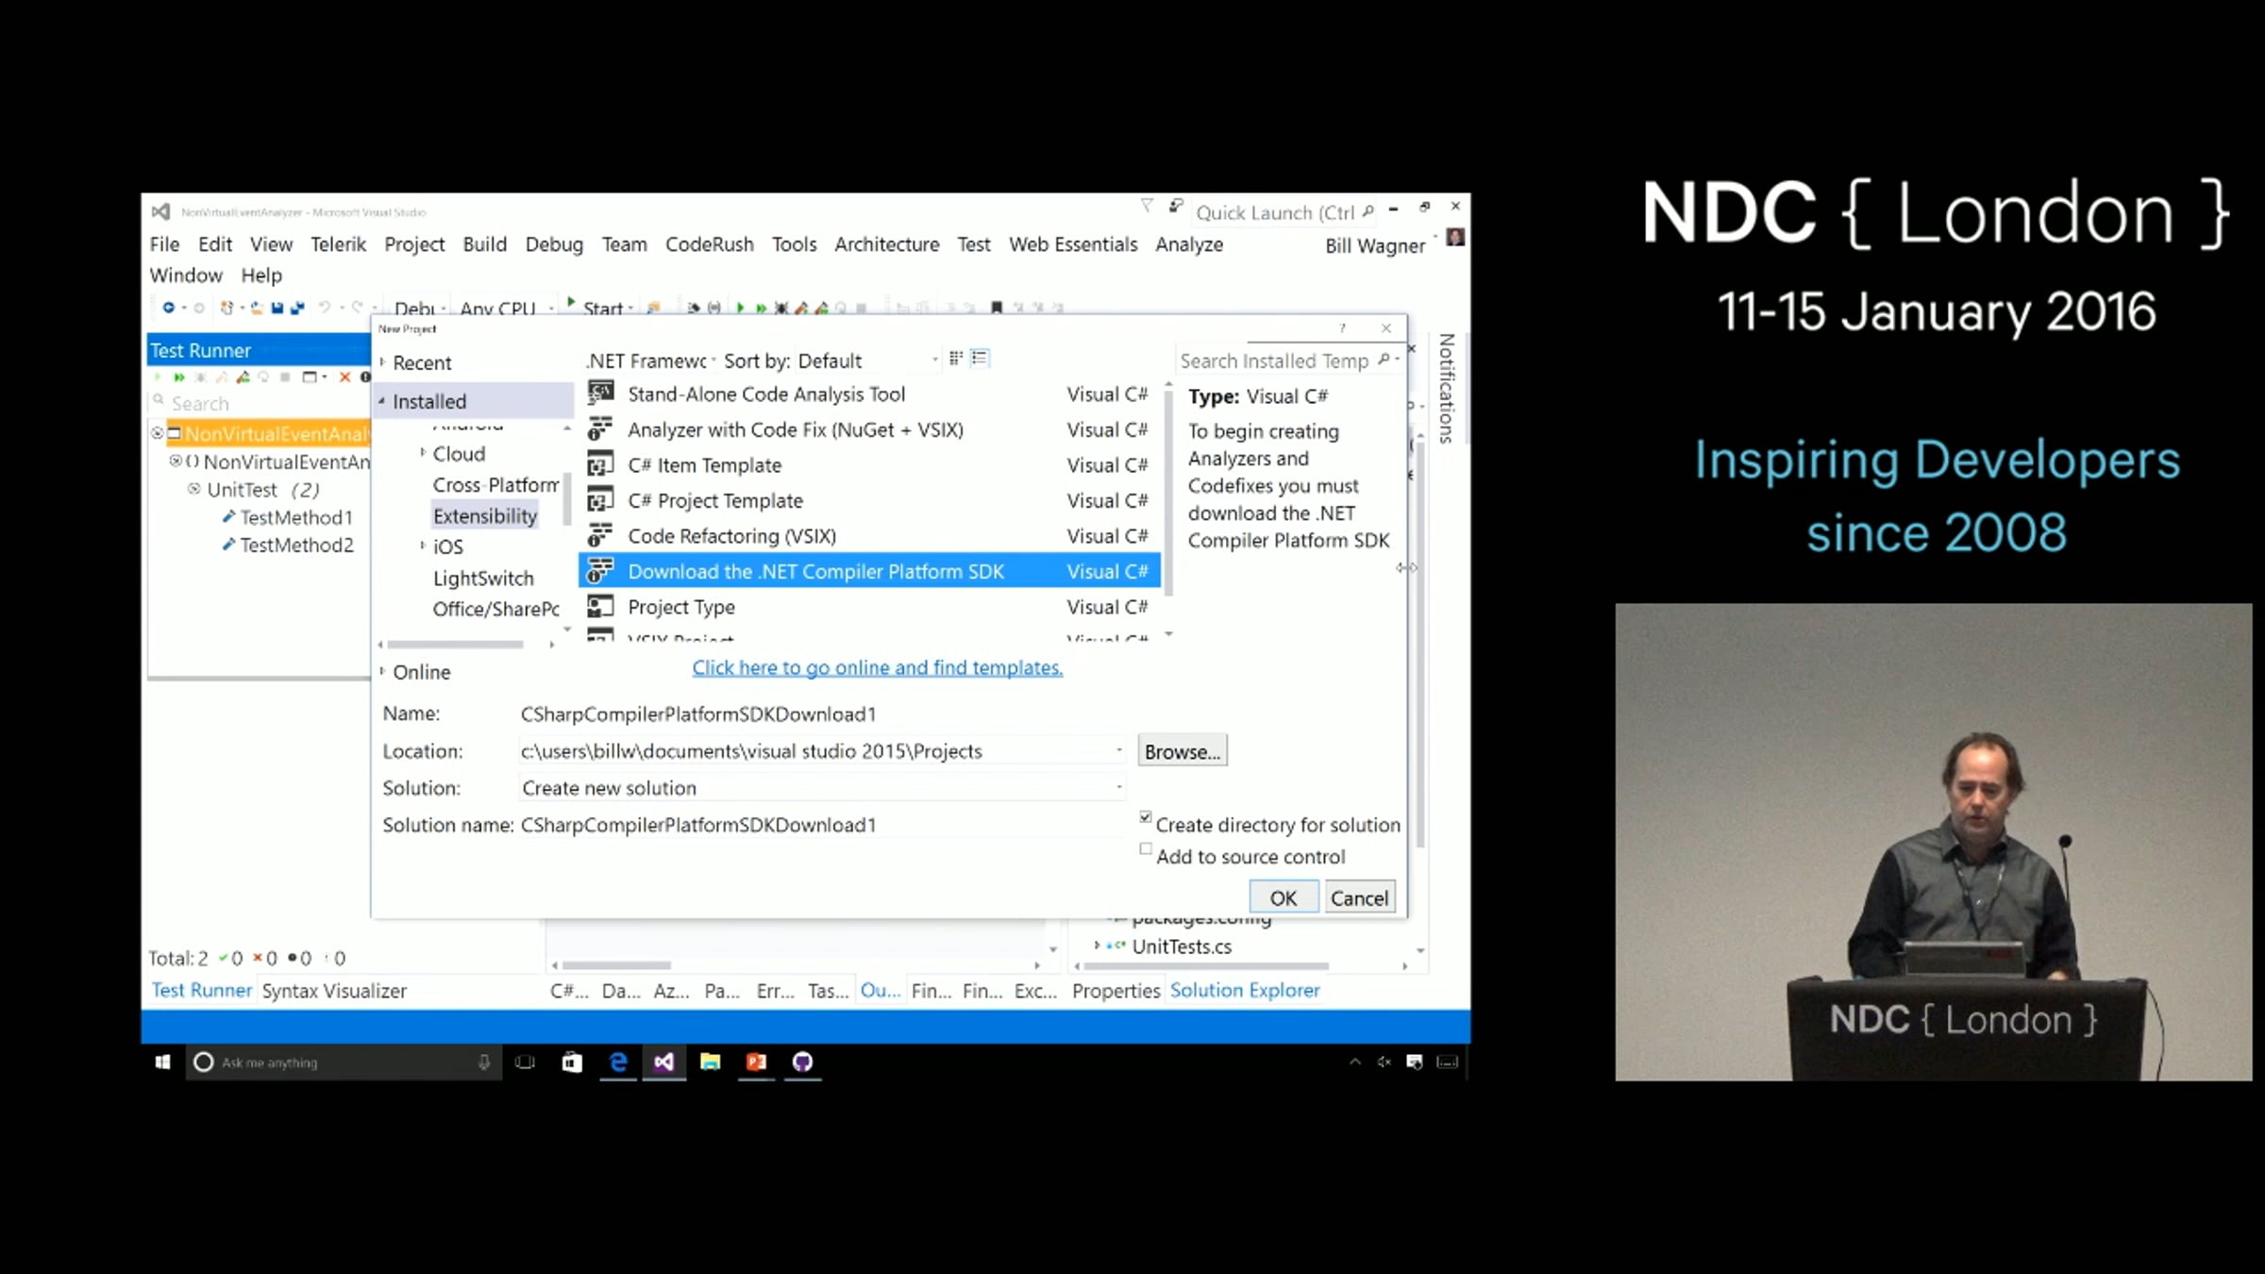Expand the Cloud category arrow
2265x1274 pixels.
coord(423,453)
